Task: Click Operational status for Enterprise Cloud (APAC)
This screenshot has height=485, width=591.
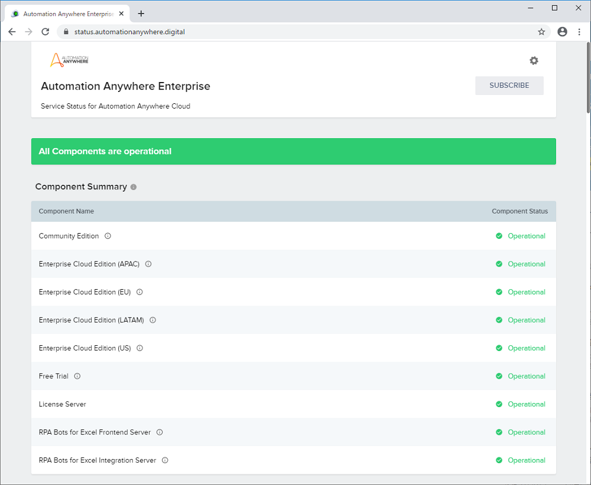Action: click(x=527, y=264)
